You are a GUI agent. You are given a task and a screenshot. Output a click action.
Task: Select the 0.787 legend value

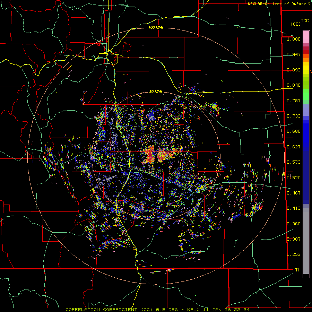294,101
